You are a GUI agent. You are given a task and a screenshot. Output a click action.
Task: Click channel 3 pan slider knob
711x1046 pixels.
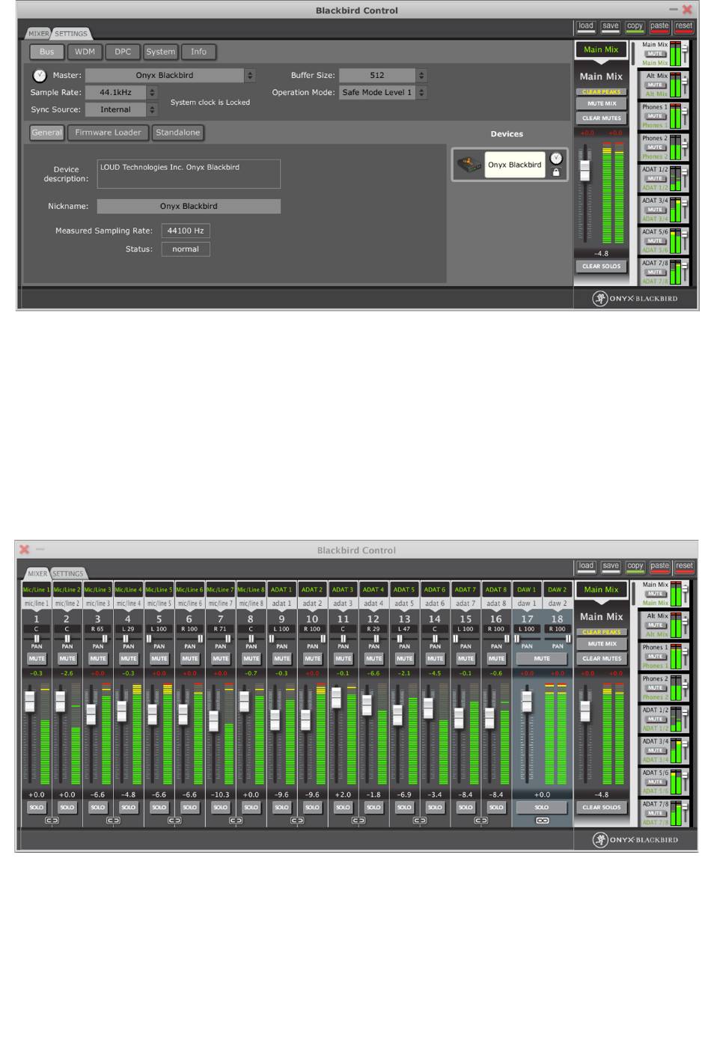pos(104,639)
